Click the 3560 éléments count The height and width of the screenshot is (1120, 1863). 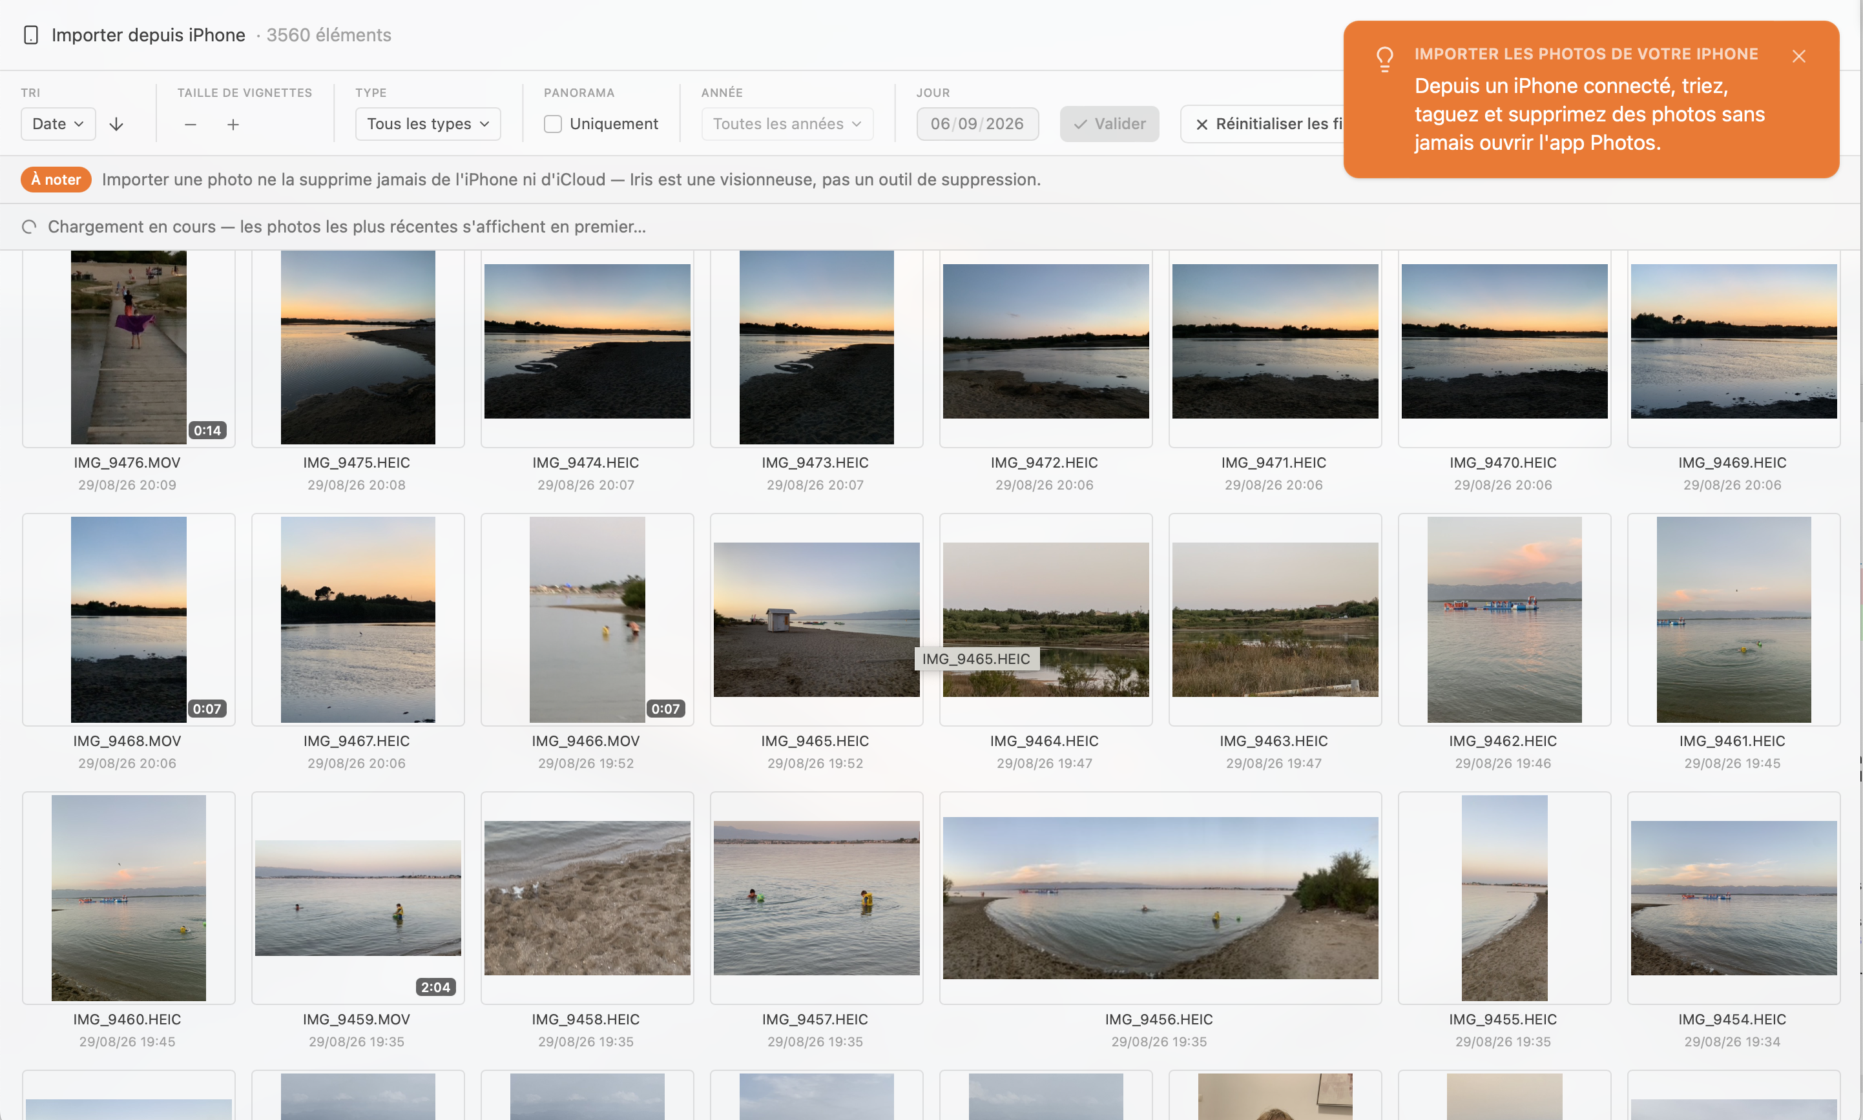pyautogui.click(x=329, y=35)
